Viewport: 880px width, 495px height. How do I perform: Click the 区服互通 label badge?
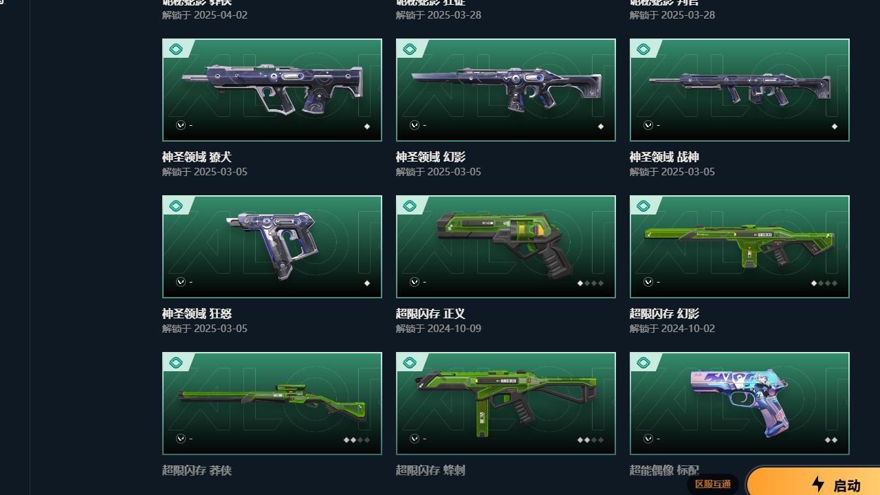click(x=712, y=484)
